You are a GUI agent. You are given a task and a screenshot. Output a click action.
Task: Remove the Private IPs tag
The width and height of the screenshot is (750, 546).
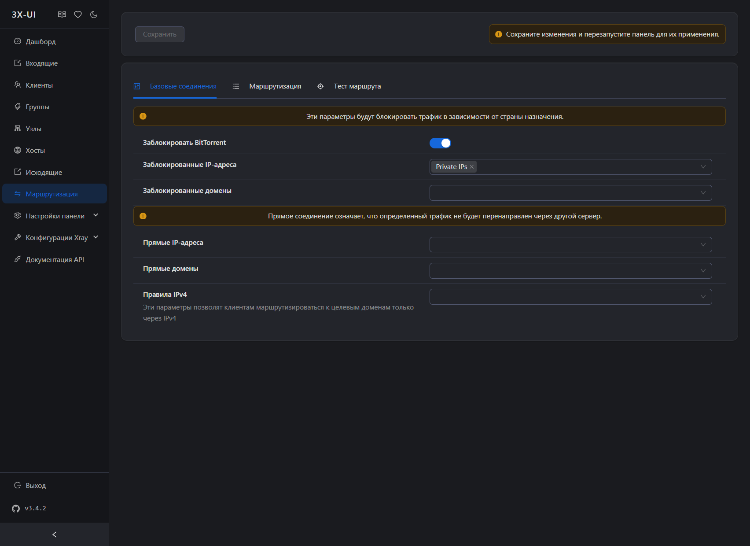coord(472,167)
